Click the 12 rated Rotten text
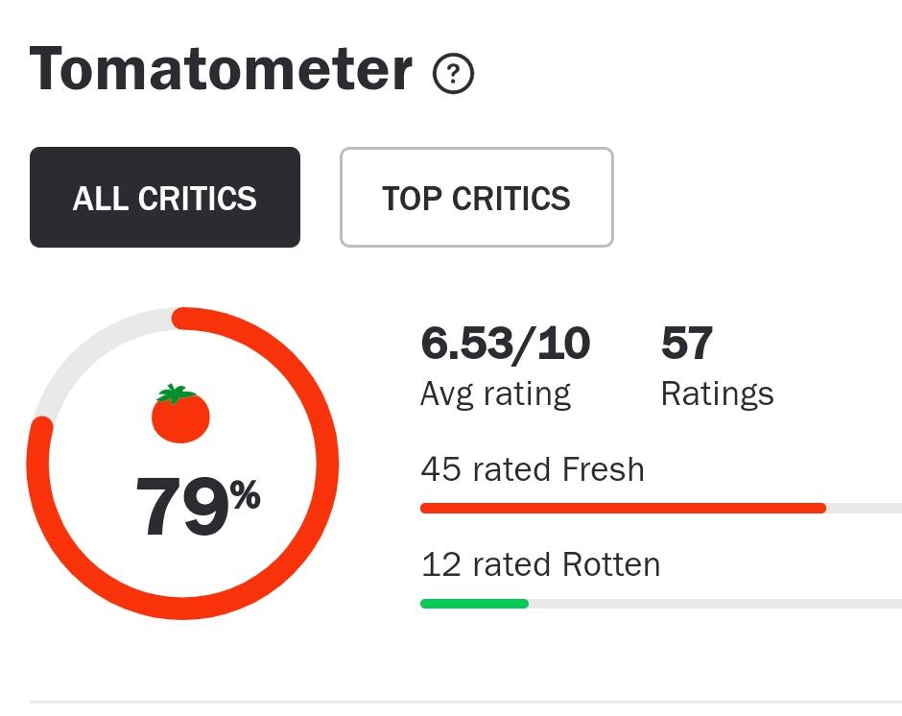The width and height of the screenshot is (902, 716). click(x=540, y=564)
